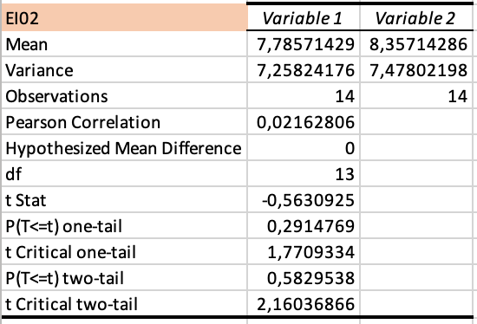Select the EI02 header cell

click(124, 17)
